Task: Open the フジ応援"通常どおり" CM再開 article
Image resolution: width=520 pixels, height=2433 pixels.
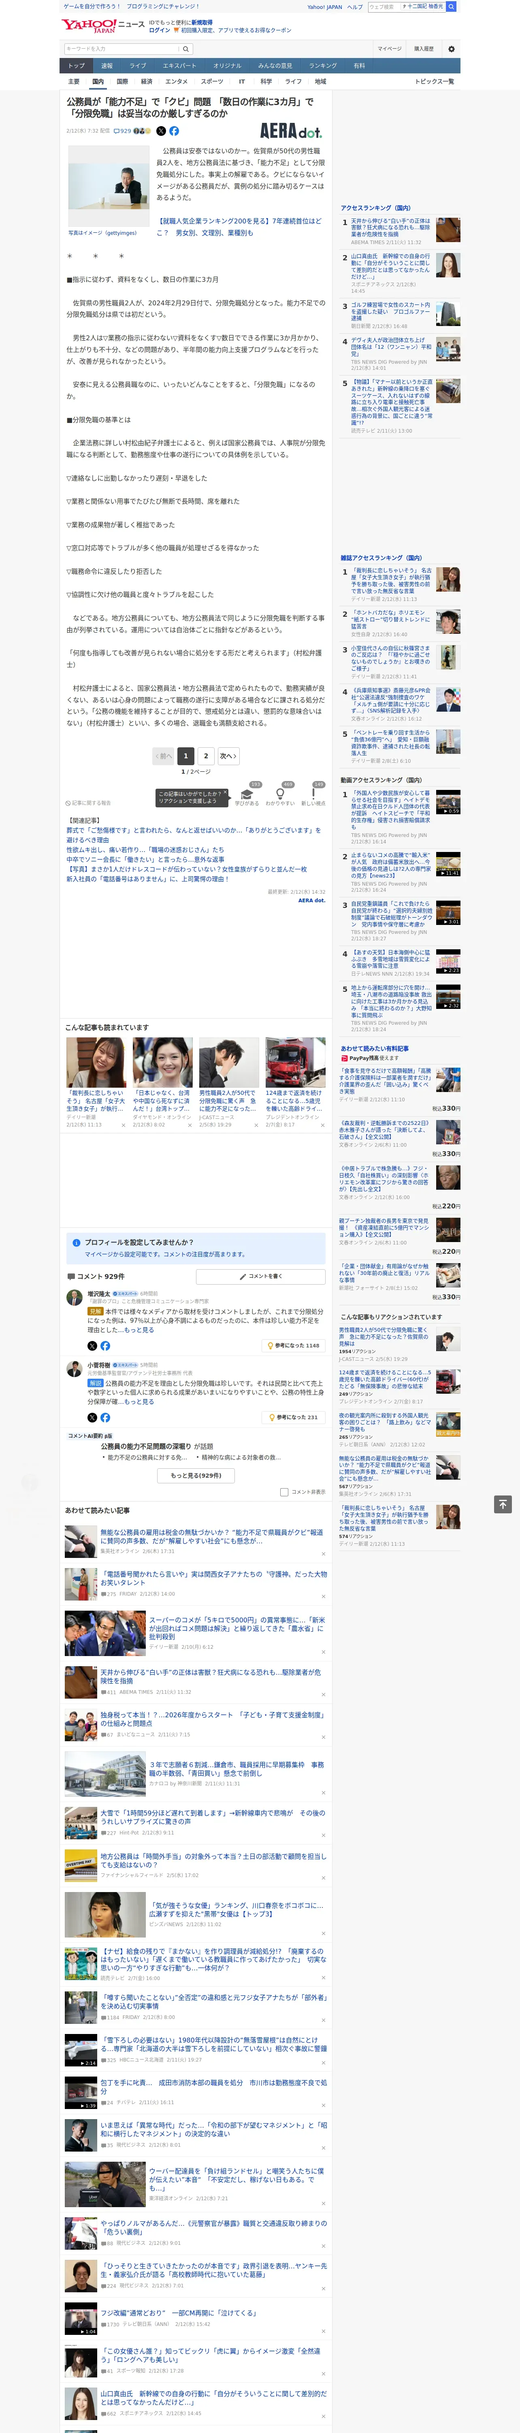Action: point(179,2313)
